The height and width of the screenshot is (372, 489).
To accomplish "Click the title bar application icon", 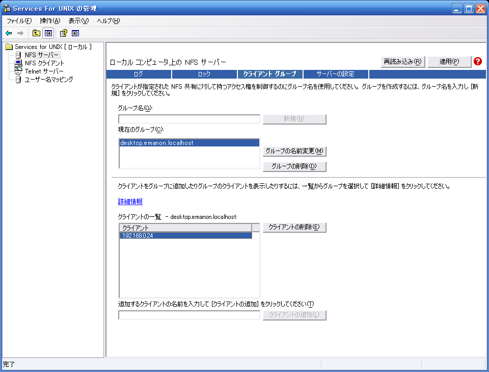I will [x=7, y=8].
